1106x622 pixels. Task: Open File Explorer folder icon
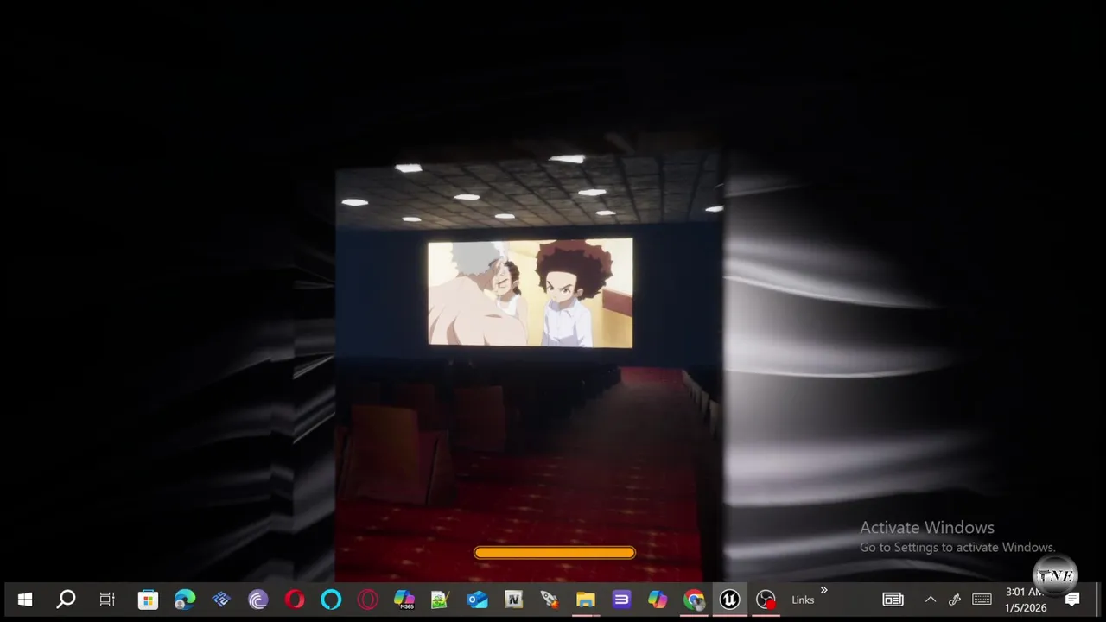pyautogui.click(x=586, y=600)
